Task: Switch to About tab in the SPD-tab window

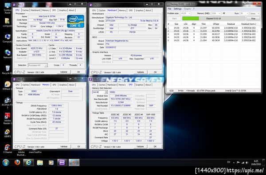Action: 148,85
